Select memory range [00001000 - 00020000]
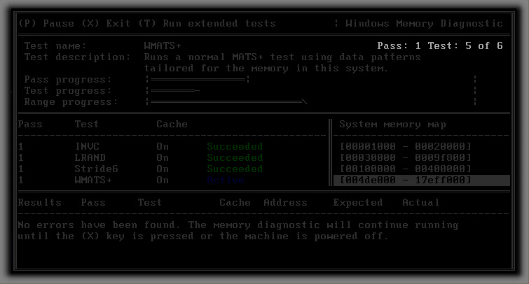 (x=405, y=147)
